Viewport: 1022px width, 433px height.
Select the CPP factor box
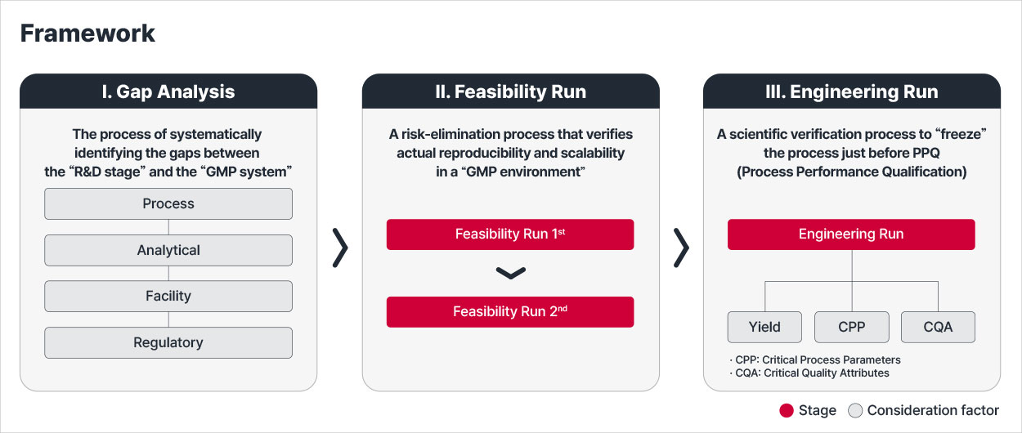click(x=851, y=327)
